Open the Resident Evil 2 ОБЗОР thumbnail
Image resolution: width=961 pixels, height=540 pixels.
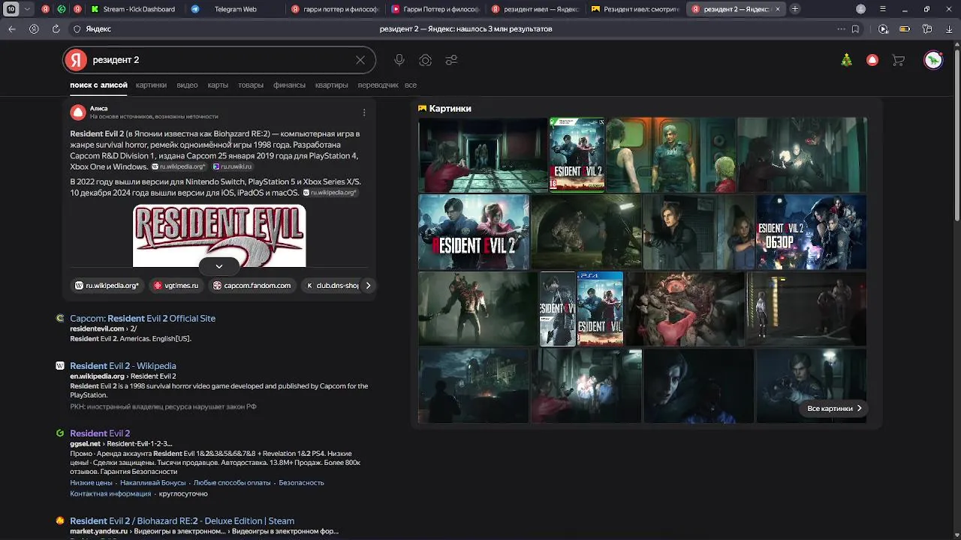point(811,232)
